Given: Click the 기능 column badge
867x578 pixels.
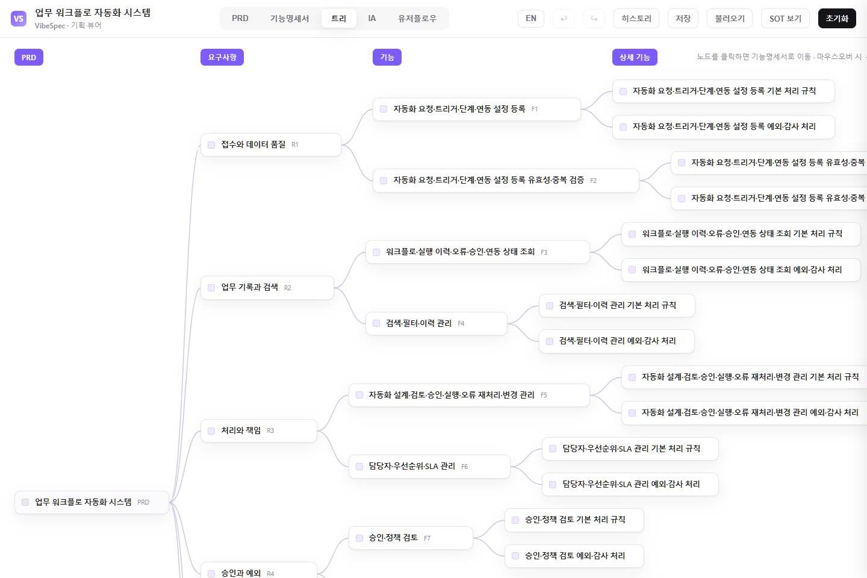Looking at the screenshot, I should pyautogui.click(x=387, y=57).
